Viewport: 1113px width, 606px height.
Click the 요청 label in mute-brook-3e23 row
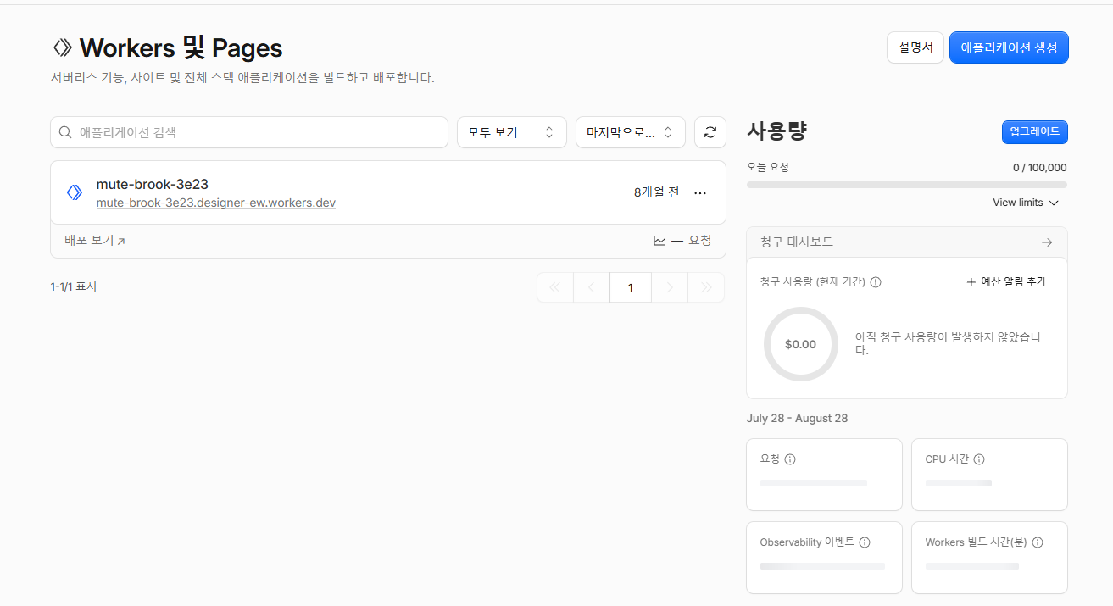pos(700,241)
